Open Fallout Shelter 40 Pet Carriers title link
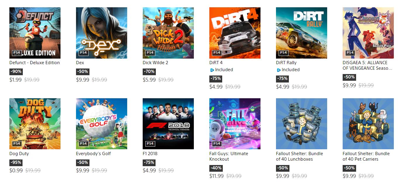 click(x=366, y=156)
